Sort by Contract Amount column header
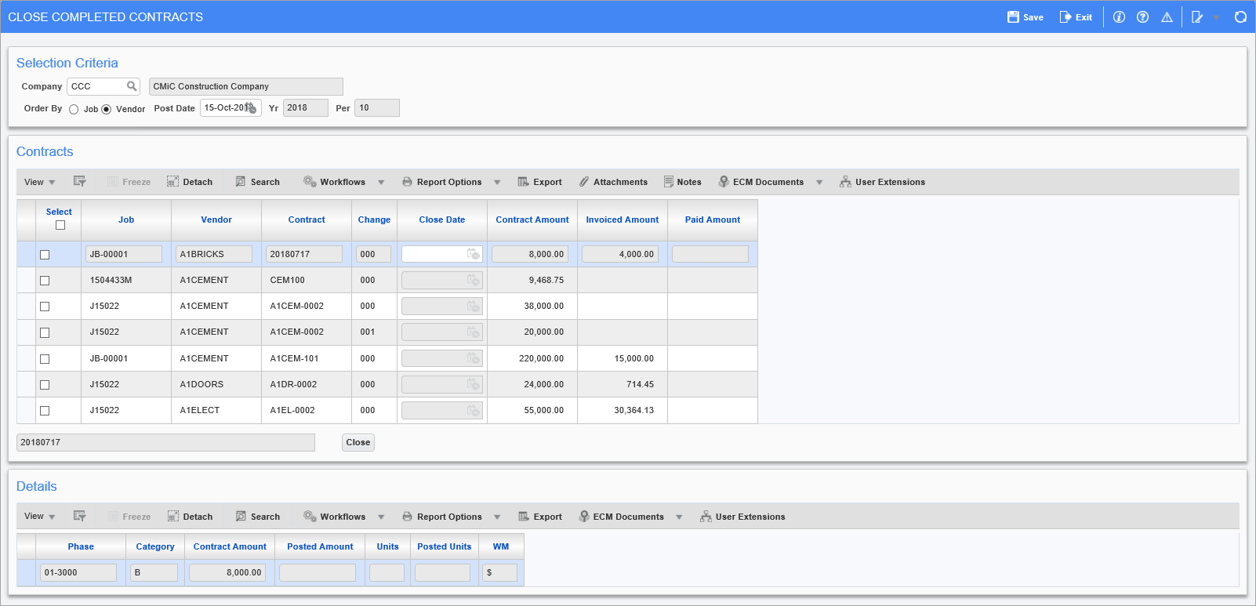 532,220
